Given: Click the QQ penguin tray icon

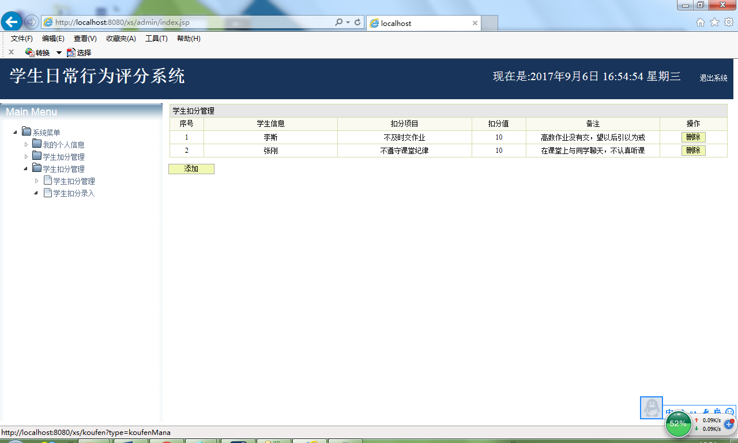Looking at the screenshot, I should point(652,408).
